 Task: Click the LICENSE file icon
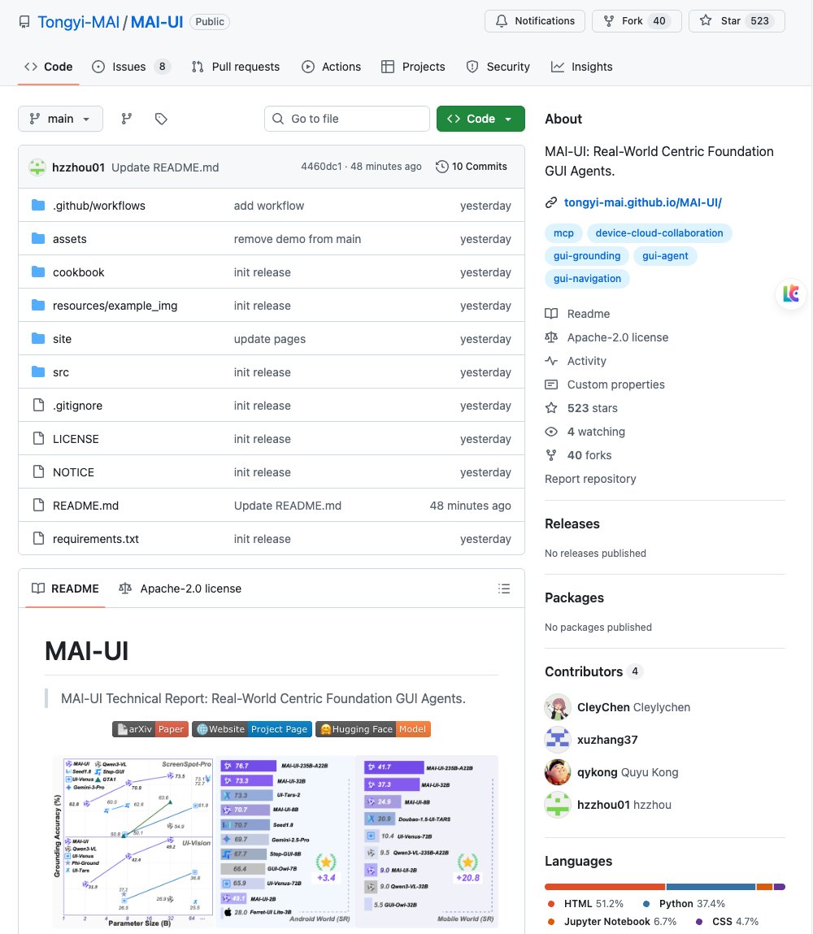click(39, 438)
